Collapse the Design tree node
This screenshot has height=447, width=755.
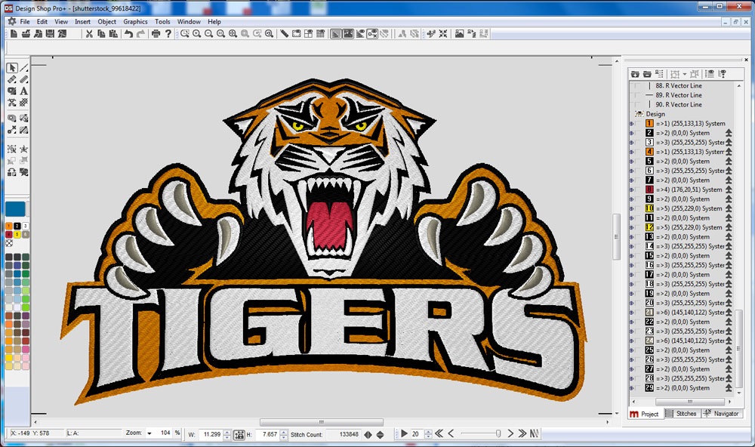[639, 114]
